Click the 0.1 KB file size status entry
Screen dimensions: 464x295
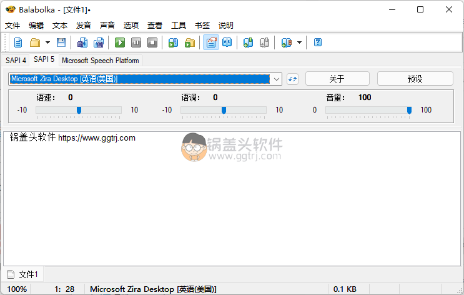click(345, 289)
